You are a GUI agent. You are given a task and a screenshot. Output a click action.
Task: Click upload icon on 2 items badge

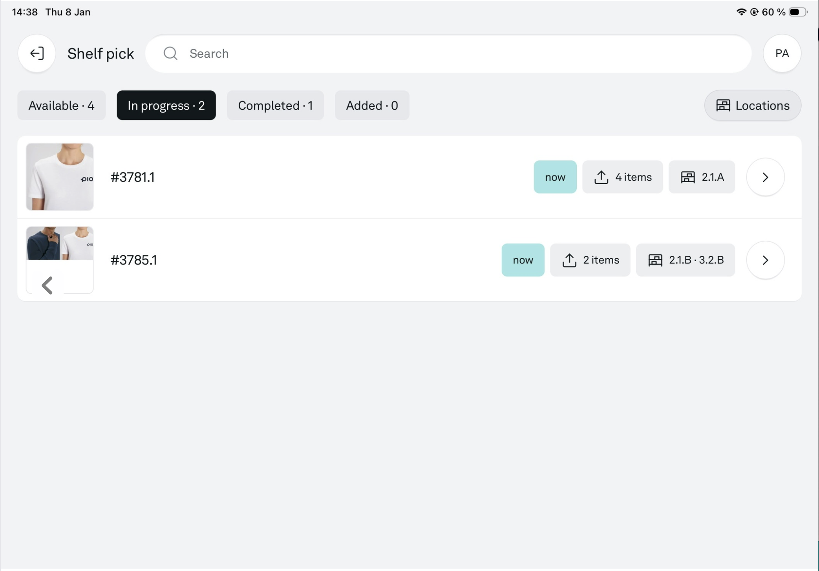(569, 260)
